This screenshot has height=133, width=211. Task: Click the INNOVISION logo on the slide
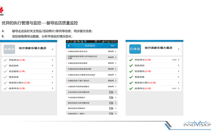[x=197, y=124]
